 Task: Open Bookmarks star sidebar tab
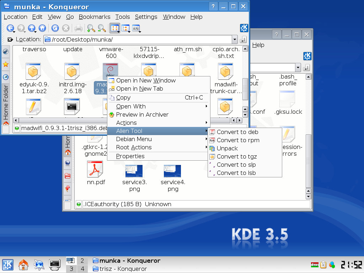coord(6,64)
